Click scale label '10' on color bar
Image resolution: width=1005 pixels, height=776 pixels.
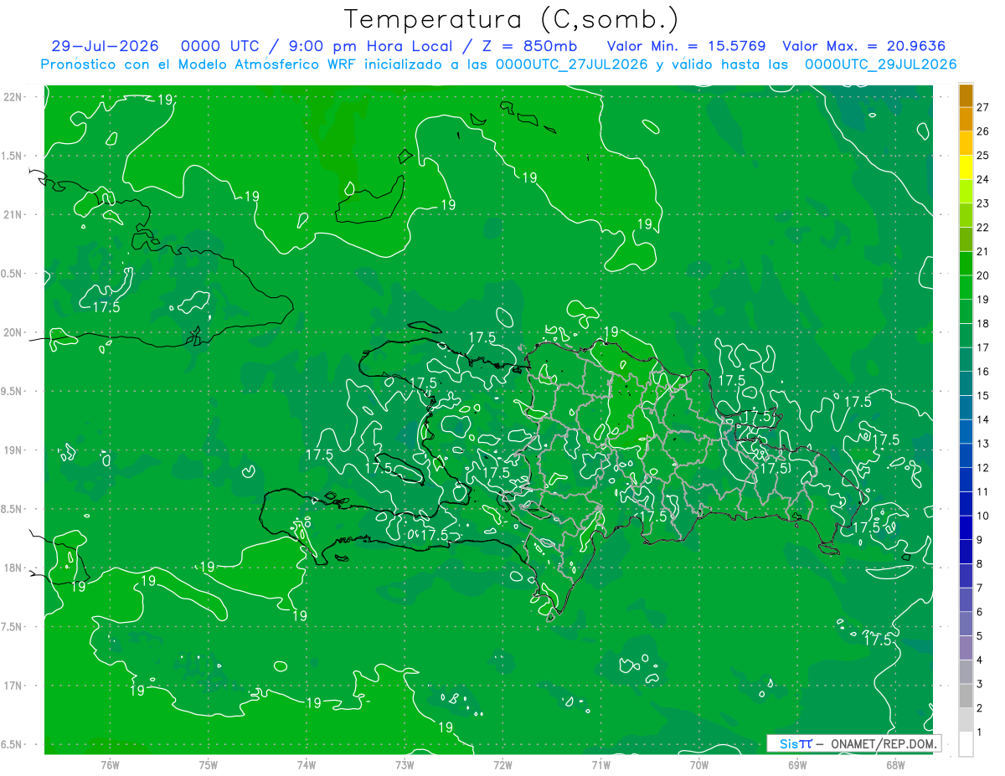[983, 516]
